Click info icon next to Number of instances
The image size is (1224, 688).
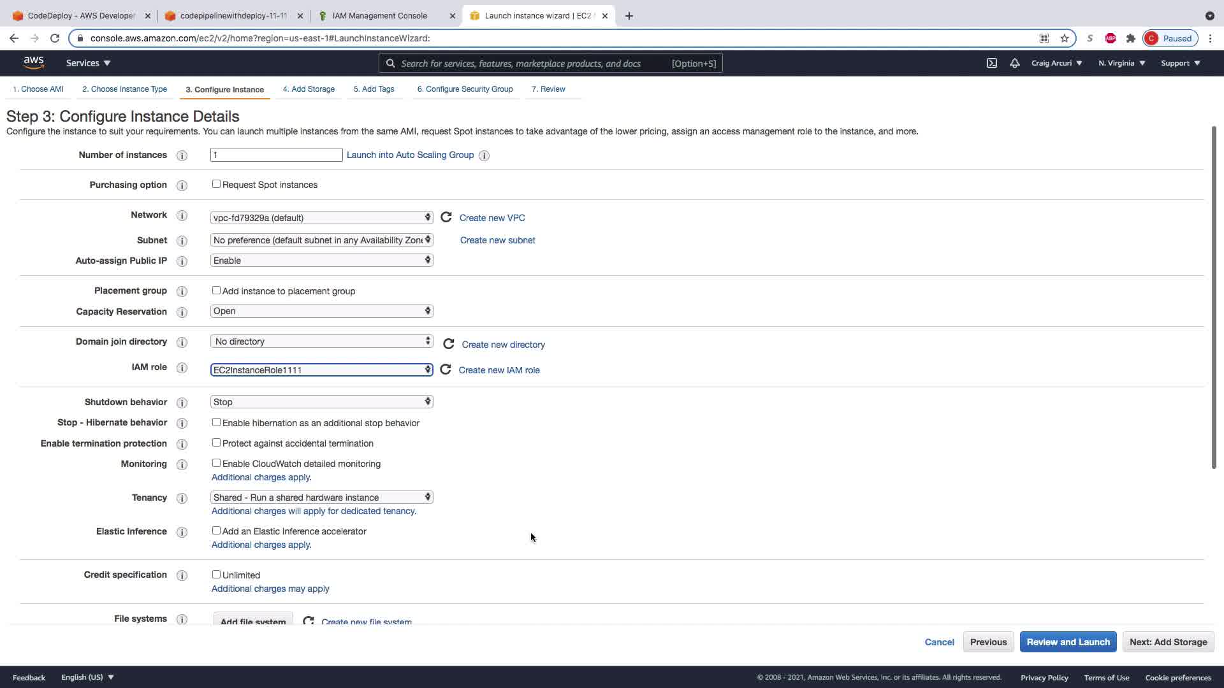182,155
